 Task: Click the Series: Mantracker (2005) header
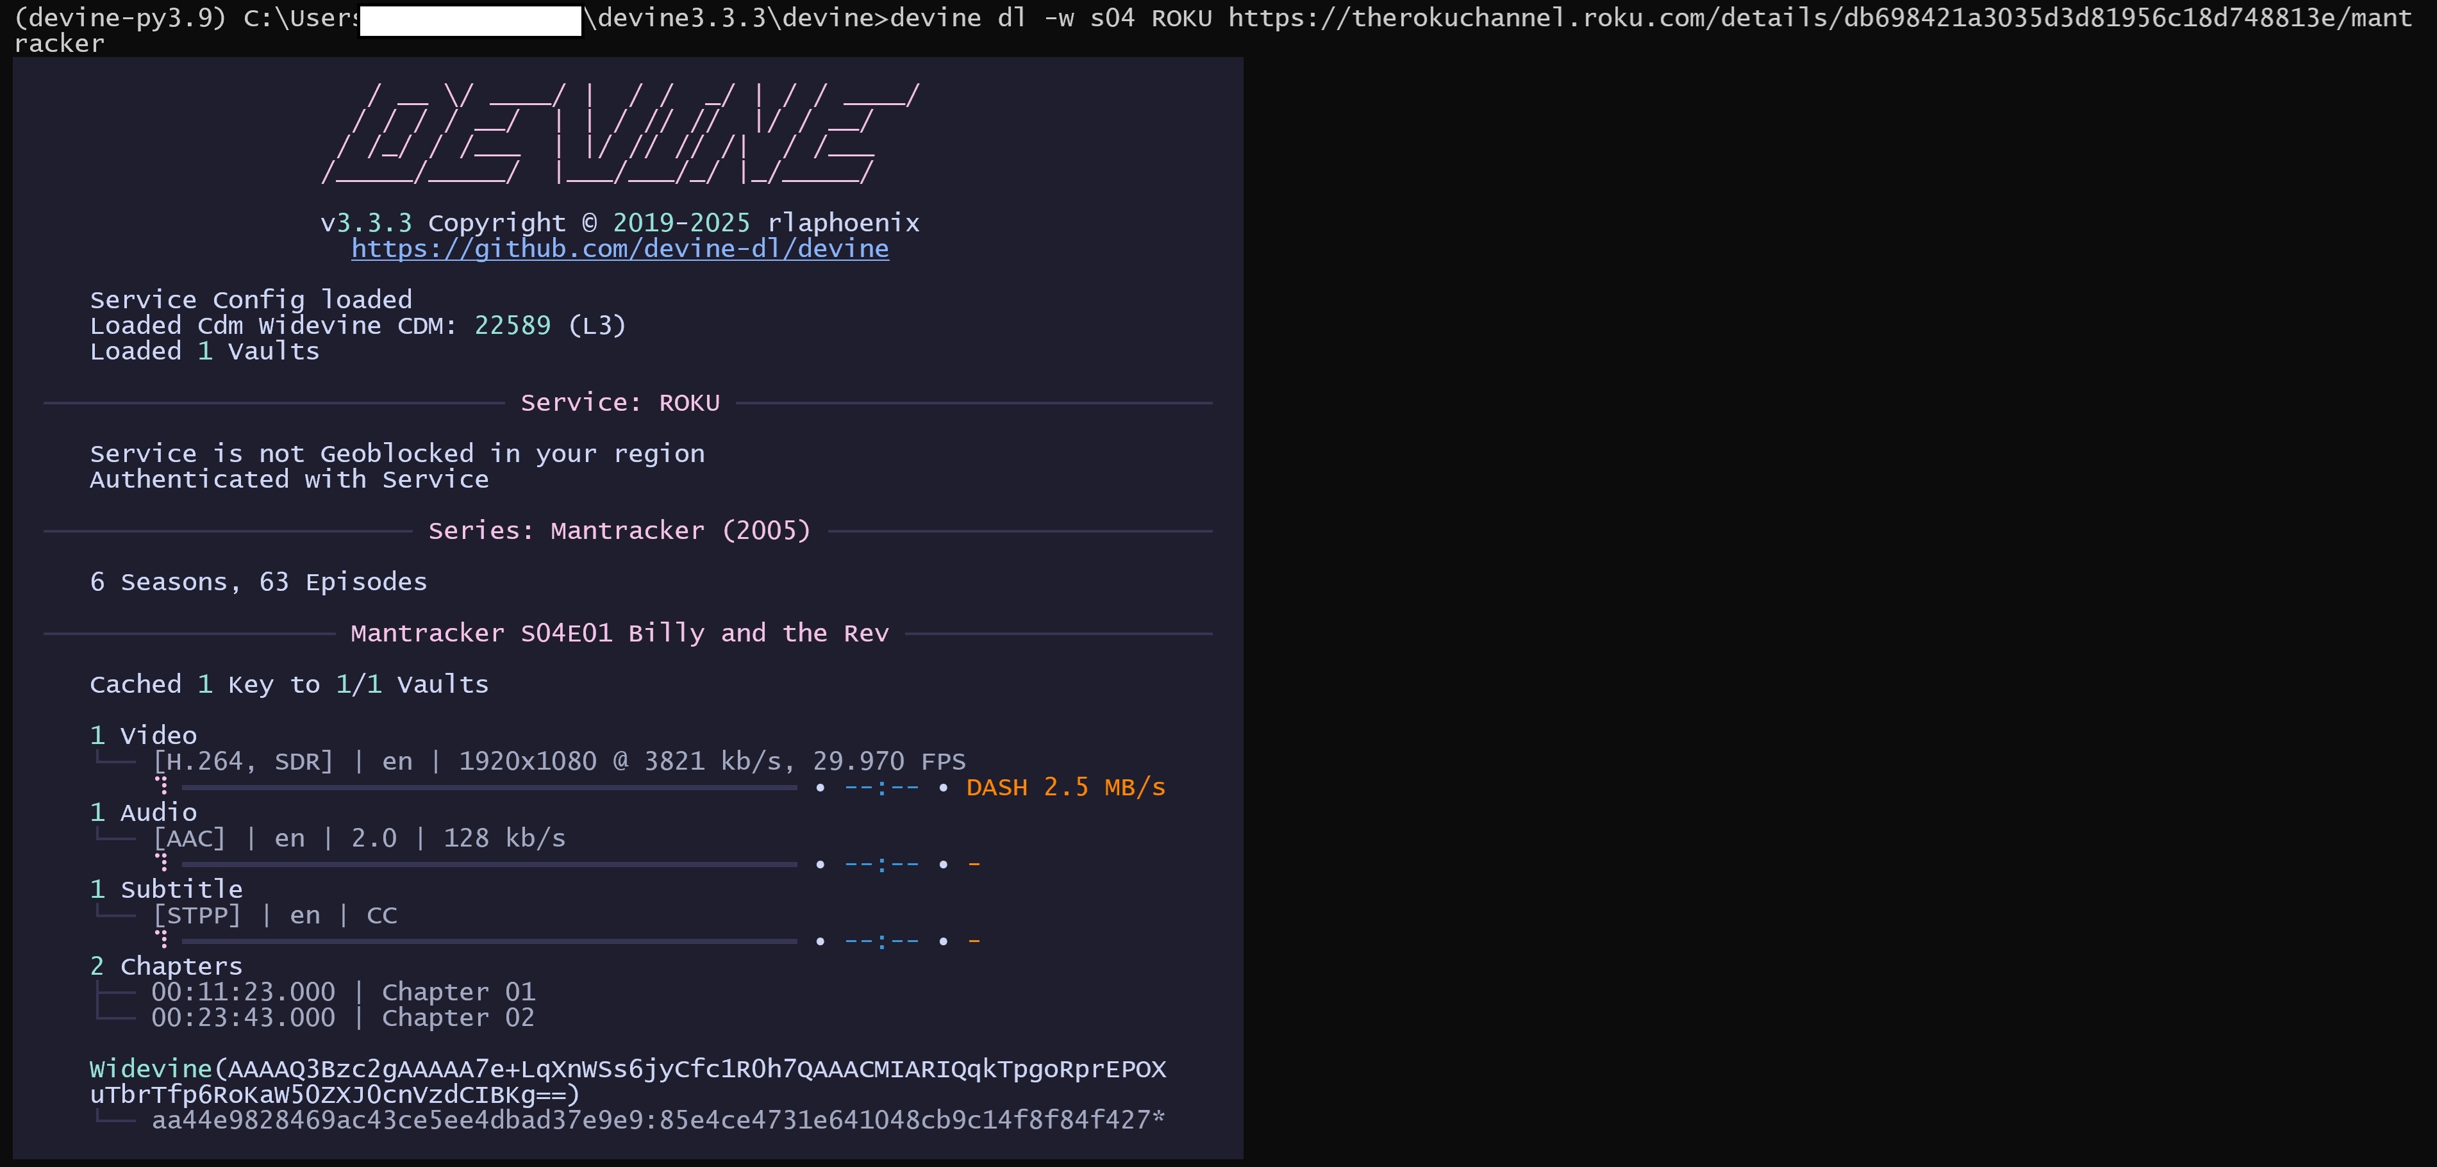click(620, 531)
